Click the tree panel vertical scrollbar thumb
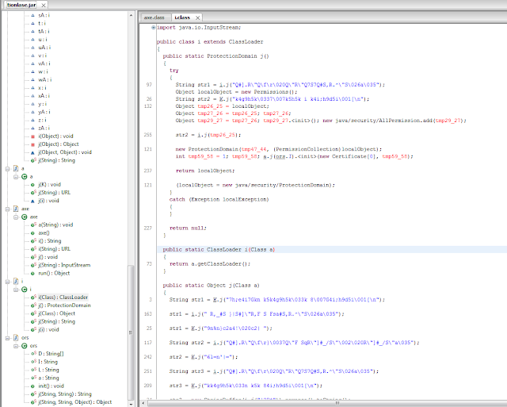The image size is (507, 407). (x=131, y=332)
